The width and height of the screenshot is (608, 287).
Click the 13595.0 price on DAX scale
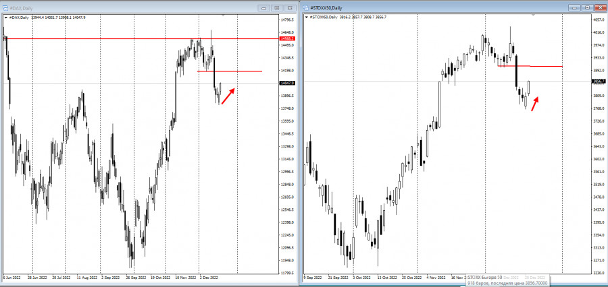[287, 121]
